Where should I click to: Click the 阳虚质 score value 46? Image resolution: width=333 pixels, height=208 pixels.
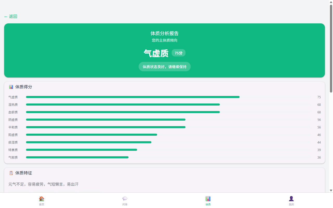(319, 135)
